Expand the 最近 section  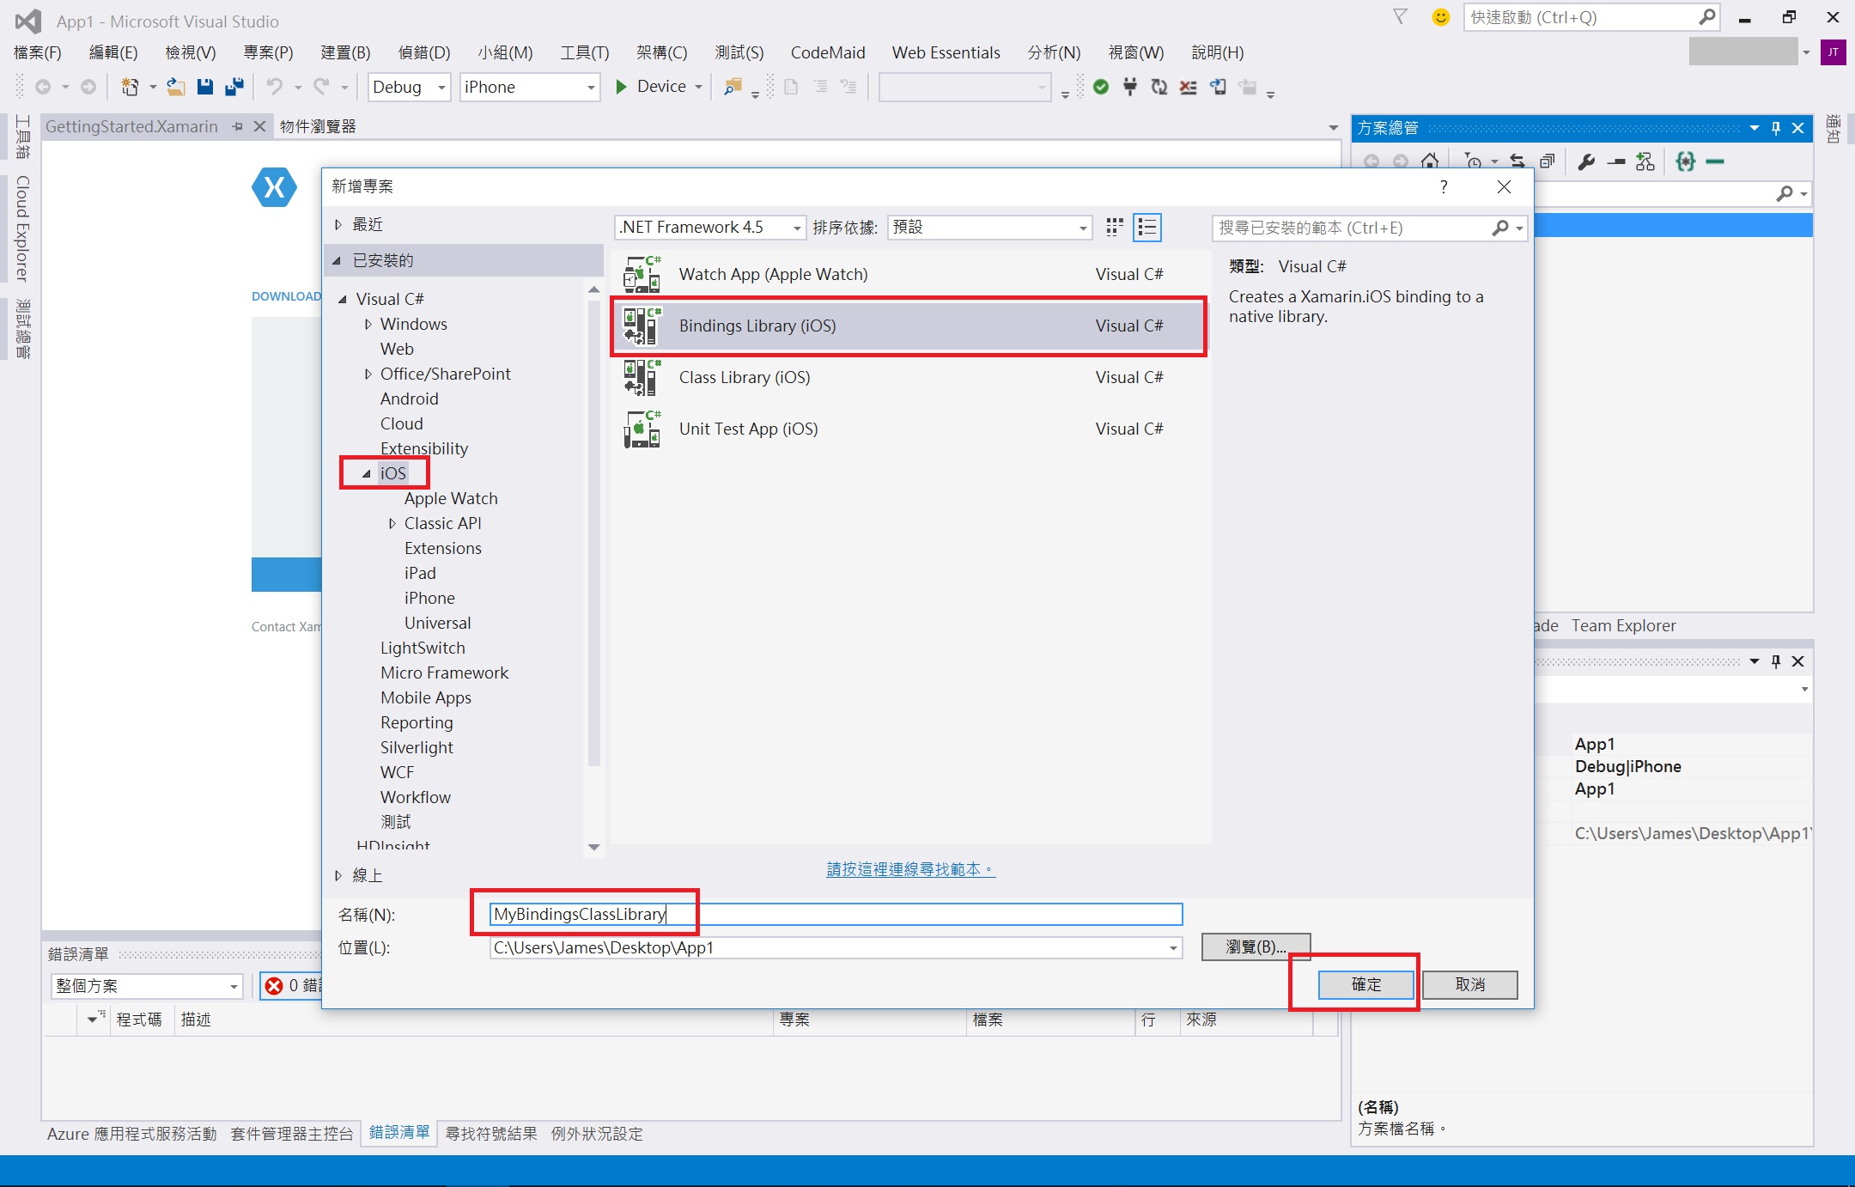[x=338, y=224]
